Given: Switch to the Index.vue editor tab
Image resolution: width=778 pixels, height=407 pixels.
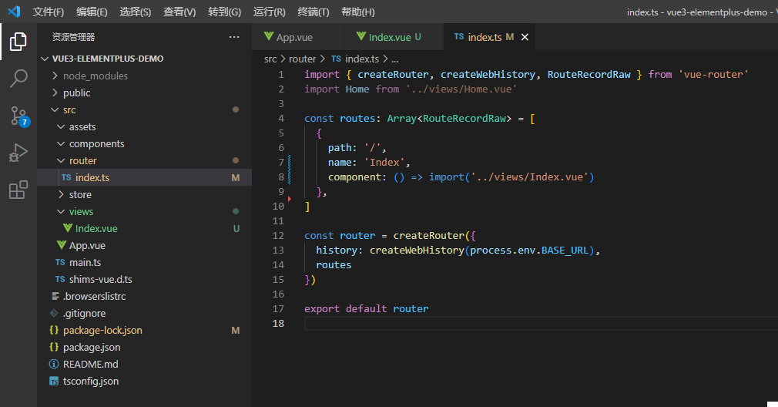Looking at the screenshot, I should pos(388,37).
